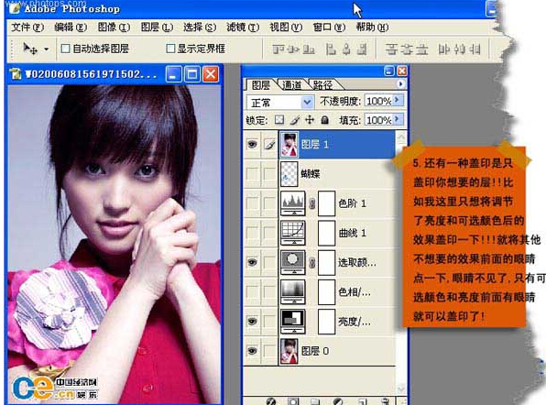Show the 色相/... layer visibility box
546x405 pixels.
click(252, 291)
